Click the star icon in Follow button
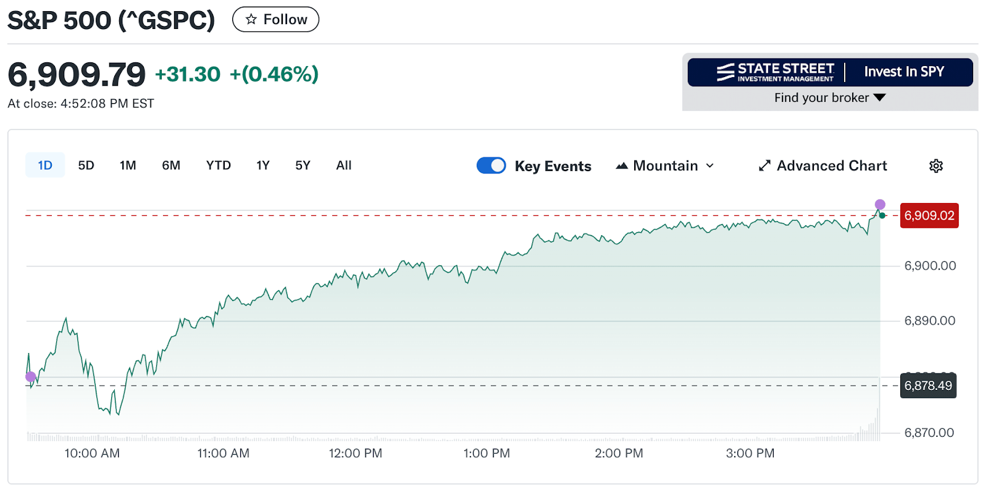 251,20
